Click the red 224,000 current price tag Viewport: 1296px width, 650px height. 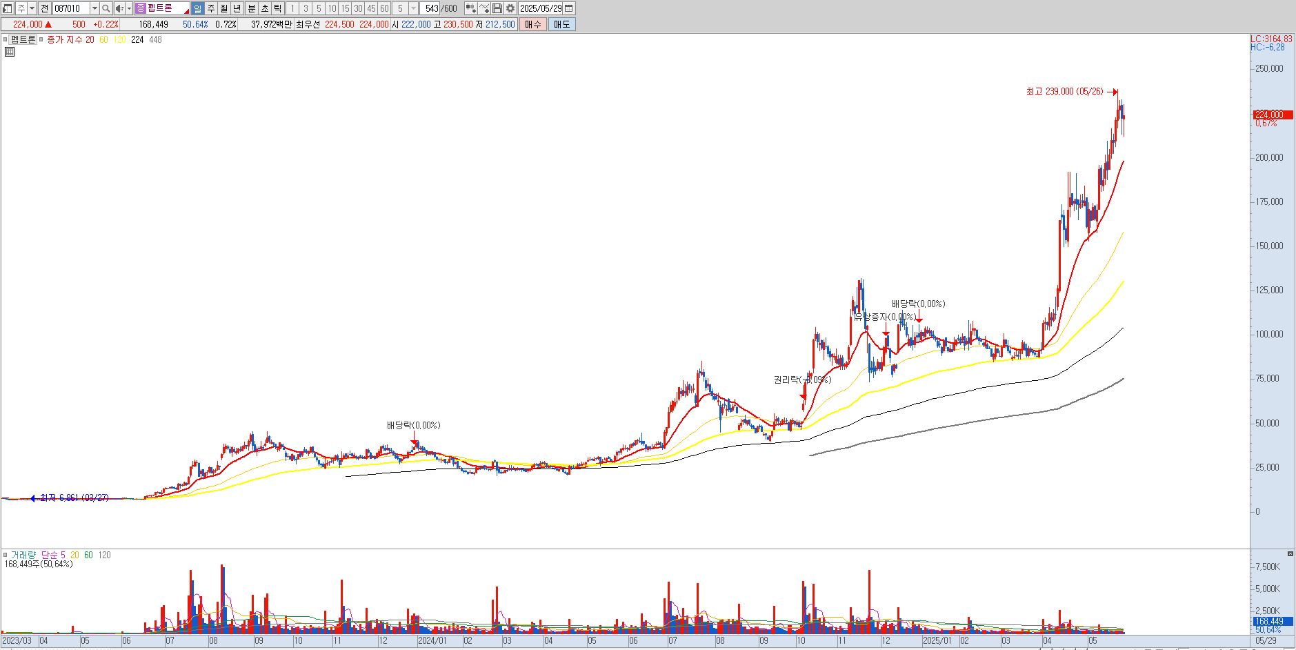point(1273,115)
